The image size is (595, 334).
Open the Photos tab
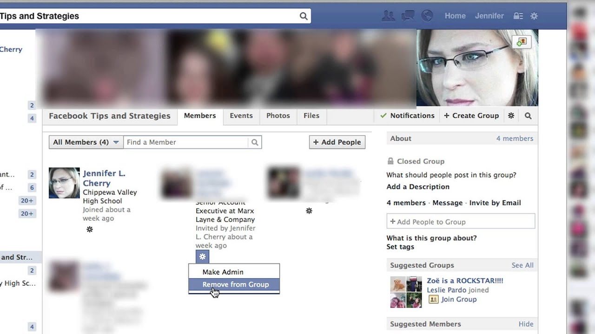click(x=278, y=116)
